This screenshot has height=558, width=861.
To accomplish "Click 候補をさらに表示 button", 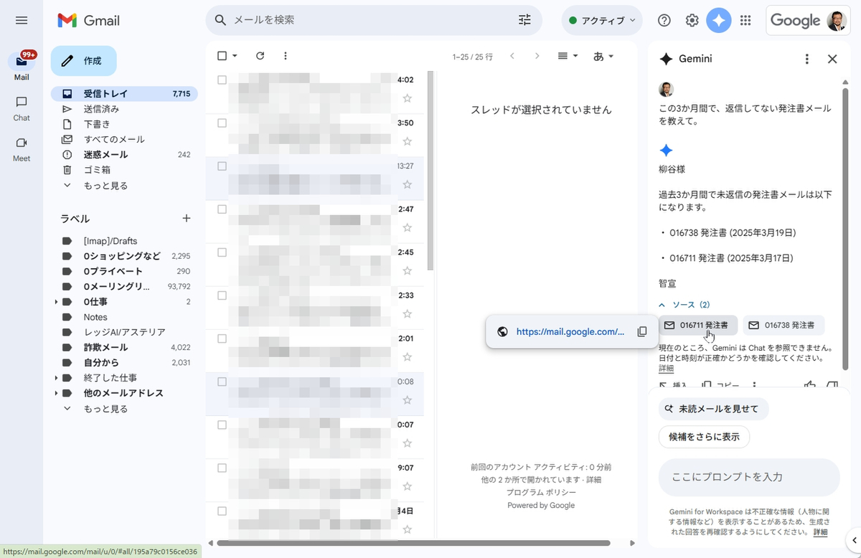I will click(x=704, y=436).
